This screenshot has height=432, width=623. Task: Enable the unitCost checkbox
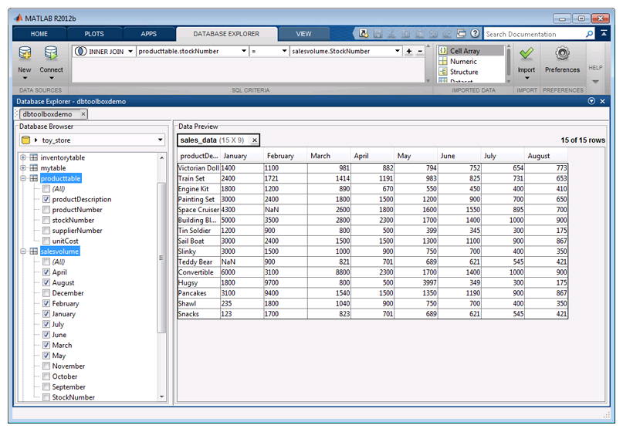click(47, 241)
